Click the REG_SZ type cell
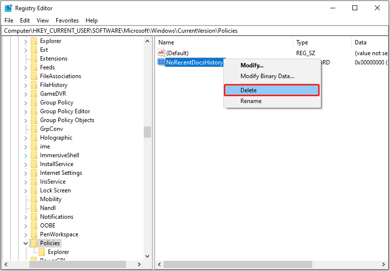 (x=305, y=53)
